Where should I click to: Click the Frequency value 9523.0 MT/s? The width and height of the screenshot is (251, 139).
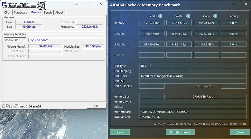(89, 27)
